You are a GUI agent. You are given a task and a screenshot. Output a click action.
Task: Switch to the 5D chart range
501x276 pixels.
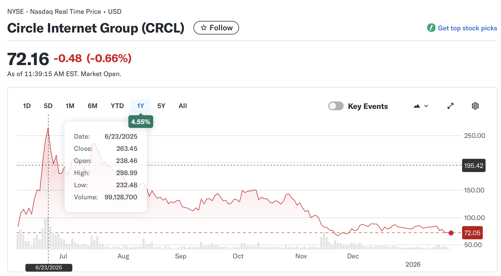(x=48, y=106)
